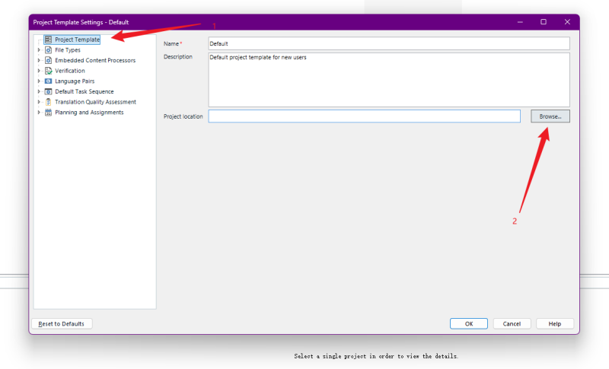Click inside the Project location field
609x369 pixels.
point(364,116)
